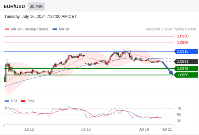Select the black 1.0891 current price tag
This screenshot has height=135, width=199.
point(186,62)
